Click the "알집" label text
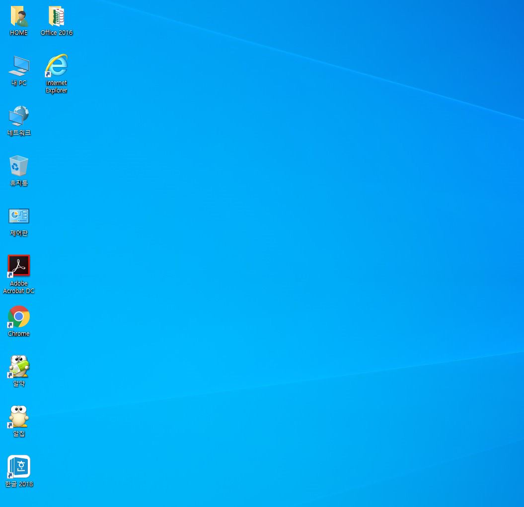The image size is (524, 507). point(19,434)
